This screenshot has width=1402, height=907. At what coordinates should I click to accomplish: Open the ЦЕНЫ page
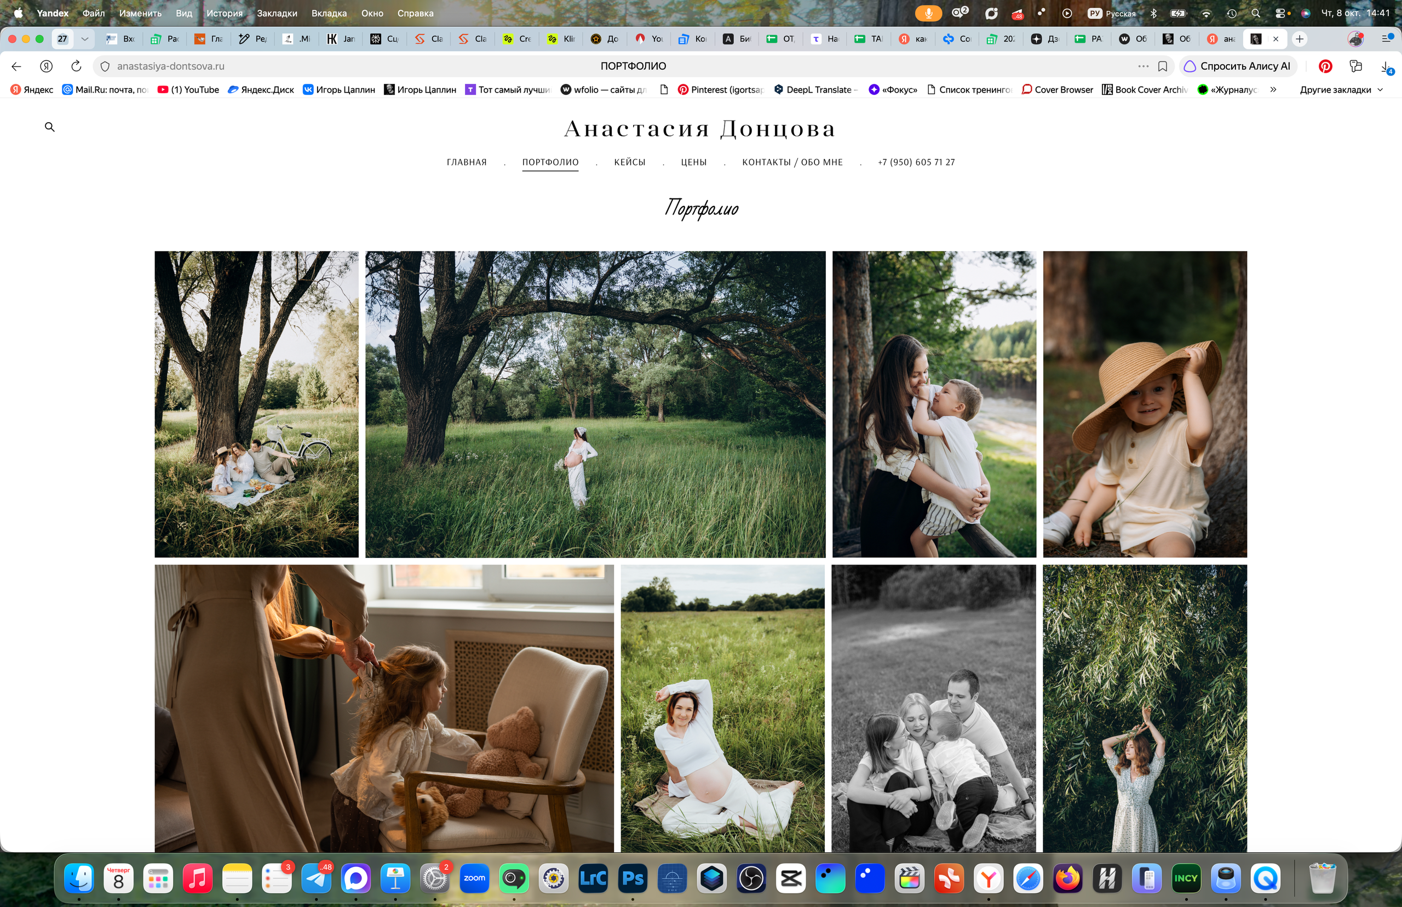tap(693, 162)
